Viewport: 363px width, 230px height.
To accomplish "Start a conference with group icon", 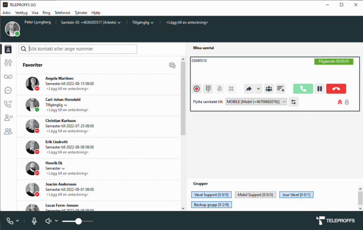I will 269,89.
